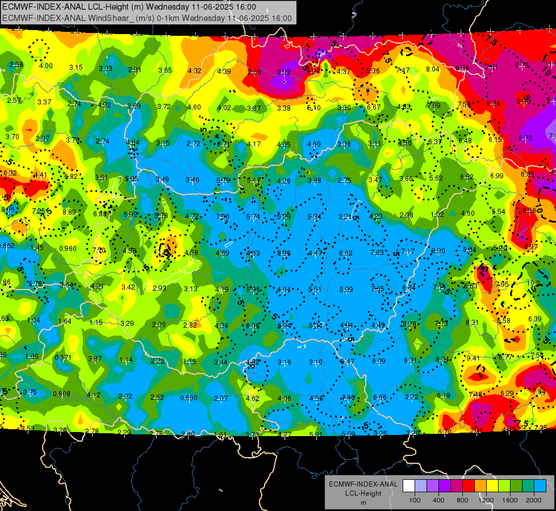Click the '100' legend scale label
Viewport: 556px width, 511px height.
tap(415, 500)
